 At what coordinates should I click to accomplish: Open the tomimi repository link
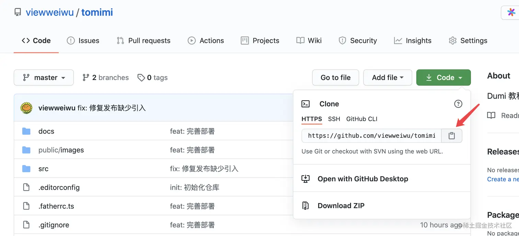coord(97,12)
